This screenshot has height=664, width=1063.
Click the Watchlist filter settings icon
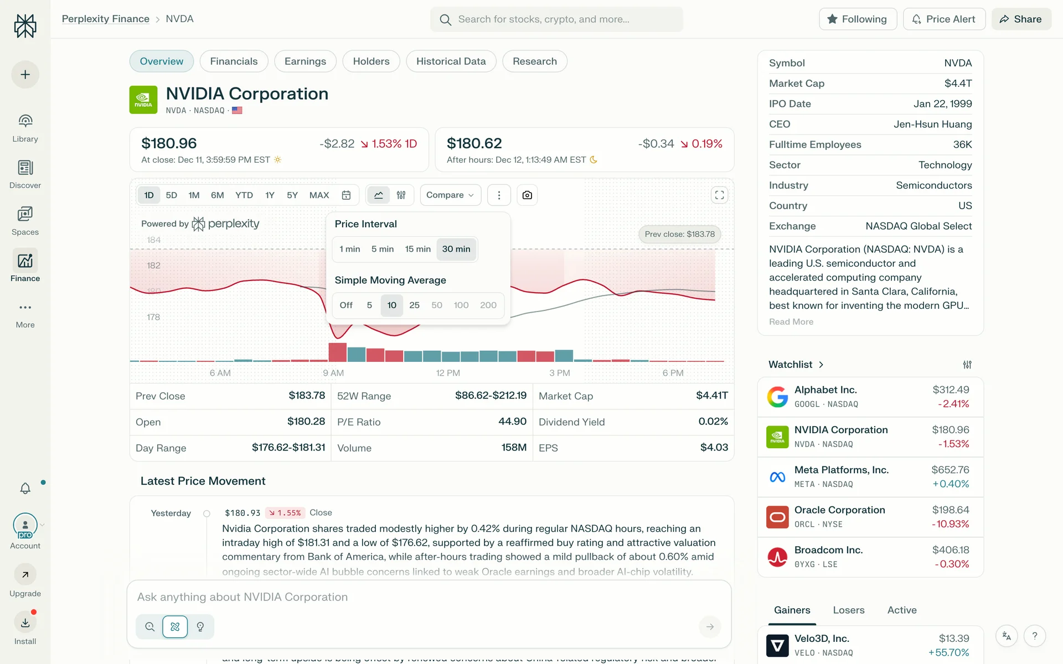967,365
